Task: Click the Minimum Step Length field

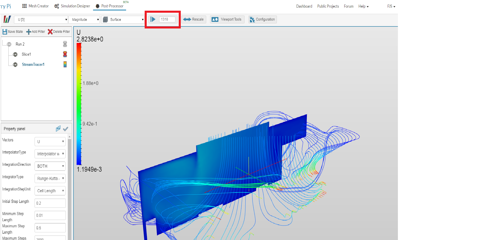Action: [x=50, y=215]
